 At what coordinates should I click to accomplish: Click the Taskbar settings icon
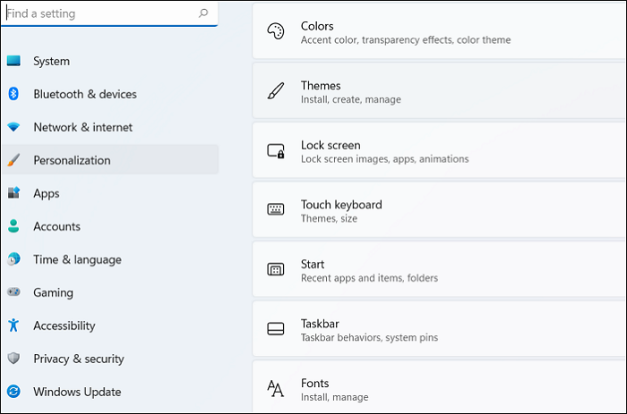click(x=276, y=329)
